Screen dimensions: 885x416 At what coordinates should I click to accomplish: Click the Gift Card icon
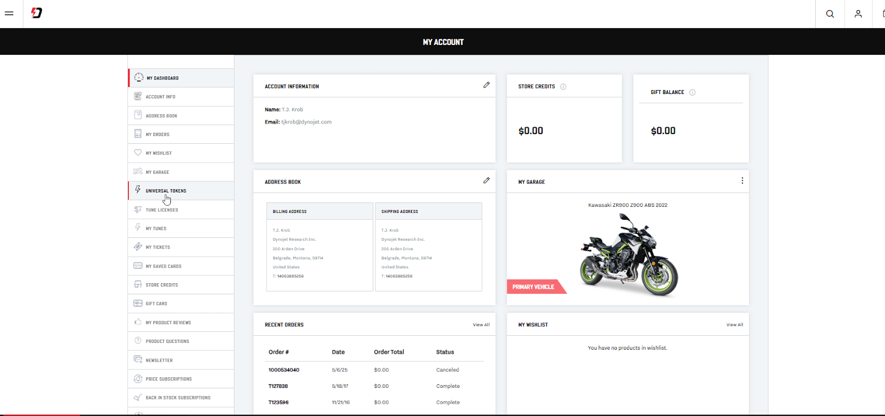click(x=138, y=303)
